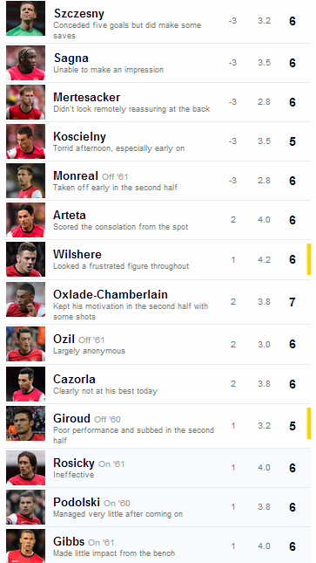Select Wilshere's 4.2 user rating
Viewport: 316px width, 563px height.
(x=264, y=259)
